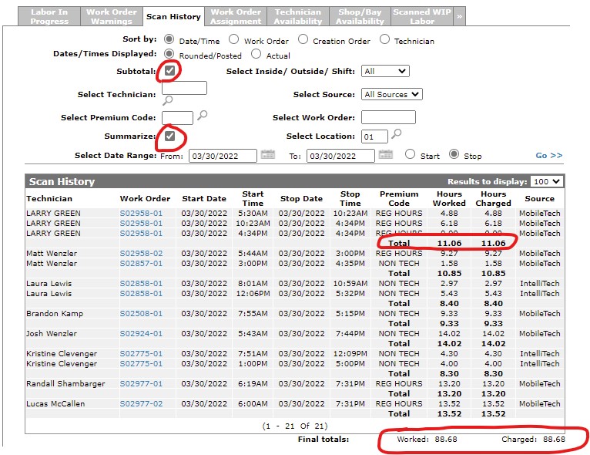Open the To date calendar picker
This screenshot has height=455, width=590.
(386, 154)
